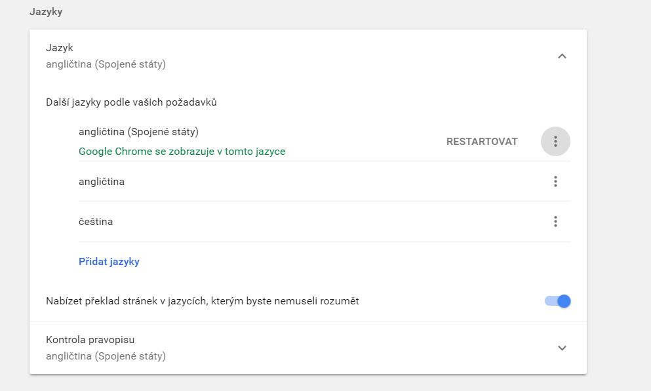The image size is (651, 391).
Task: Expand Kontrola pravopisu with chevron arrow
Action: pyautogui.click(x=561, y=348)
